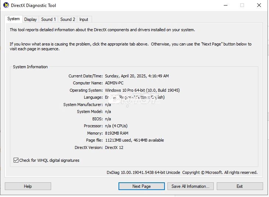This screenshot has width=269, height=197.
Task: Click the 'System Information' group label
Action: point(31,67)
